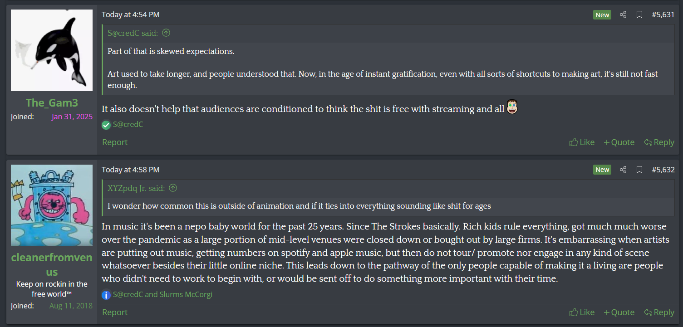Report cleanerfromvenus's post
The width and height of the screenshot is (683, 327).
(115, 312)
